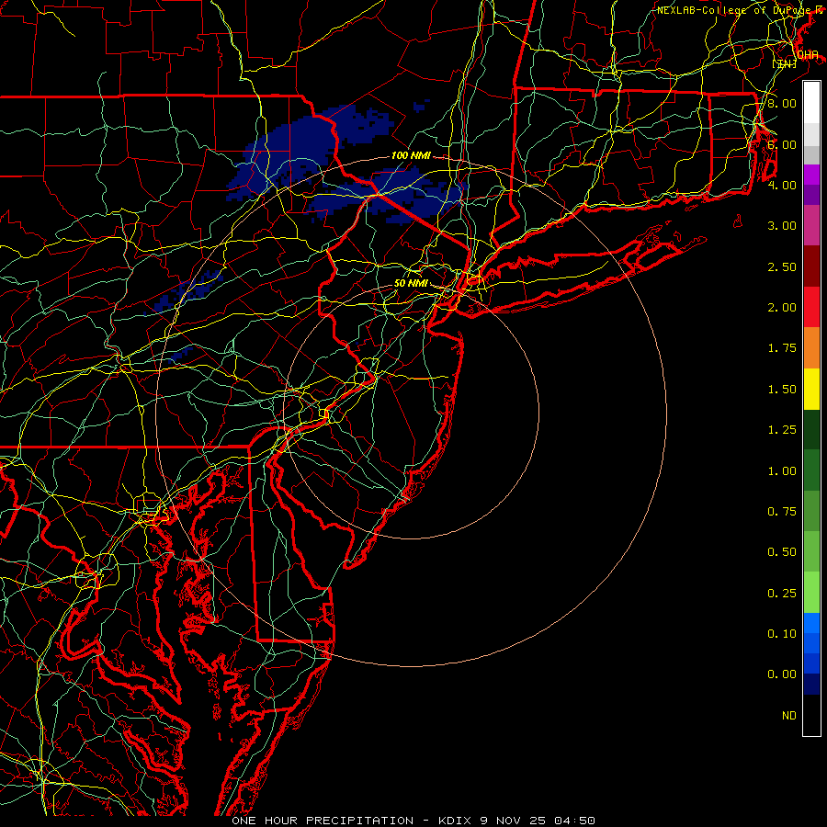Click the 100 NMI range ring label
Viewport: 827px width, 827px height.
click(411, 155)
